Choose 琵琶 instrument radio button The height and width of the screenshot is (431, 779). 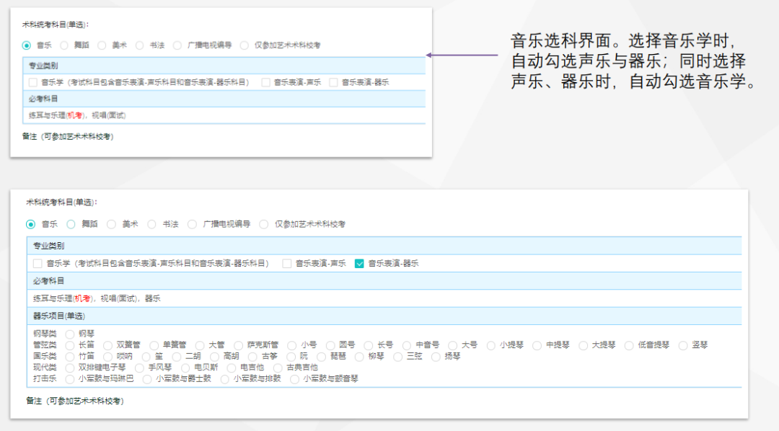[x=322, y=357]
